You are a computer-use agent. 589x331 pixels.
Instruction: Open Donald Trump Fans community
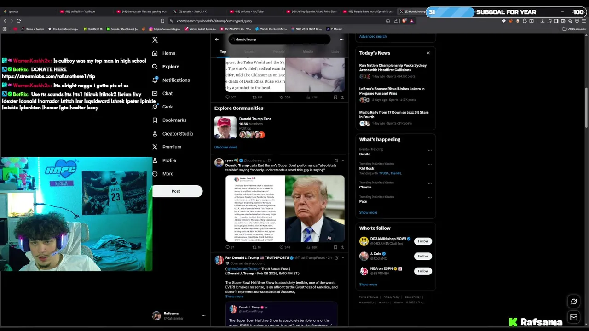[x=255, y=119]
